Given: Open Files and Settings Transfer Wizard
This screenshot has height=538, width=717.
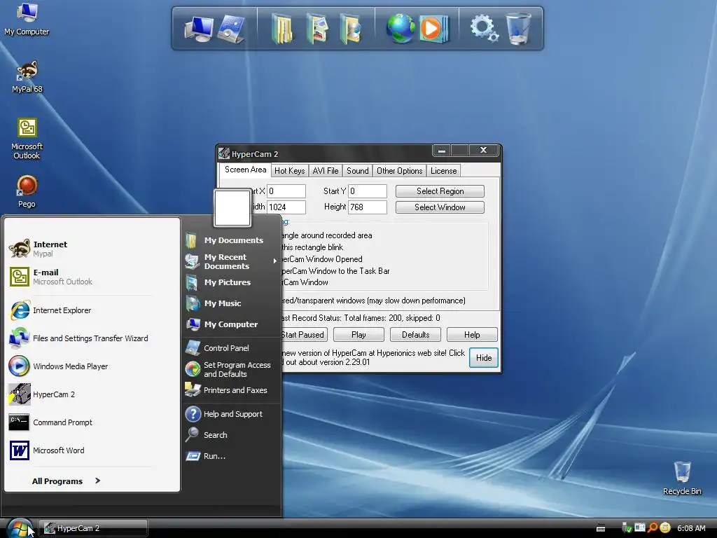Looking at the screenshot, I should (92, 338).
